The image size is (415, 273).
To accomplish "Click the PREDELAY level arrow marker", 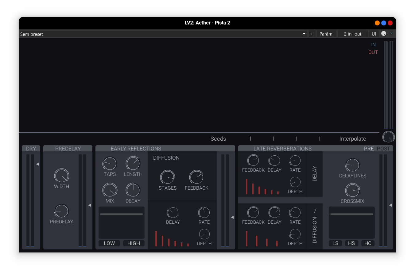I will click(x=90, y=205).
